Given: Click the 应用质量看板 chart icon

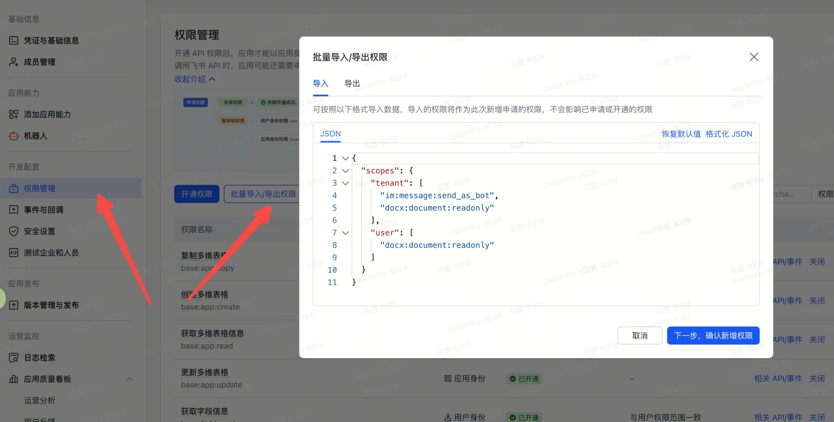Looking at the screenshot, I should point(13,379).
